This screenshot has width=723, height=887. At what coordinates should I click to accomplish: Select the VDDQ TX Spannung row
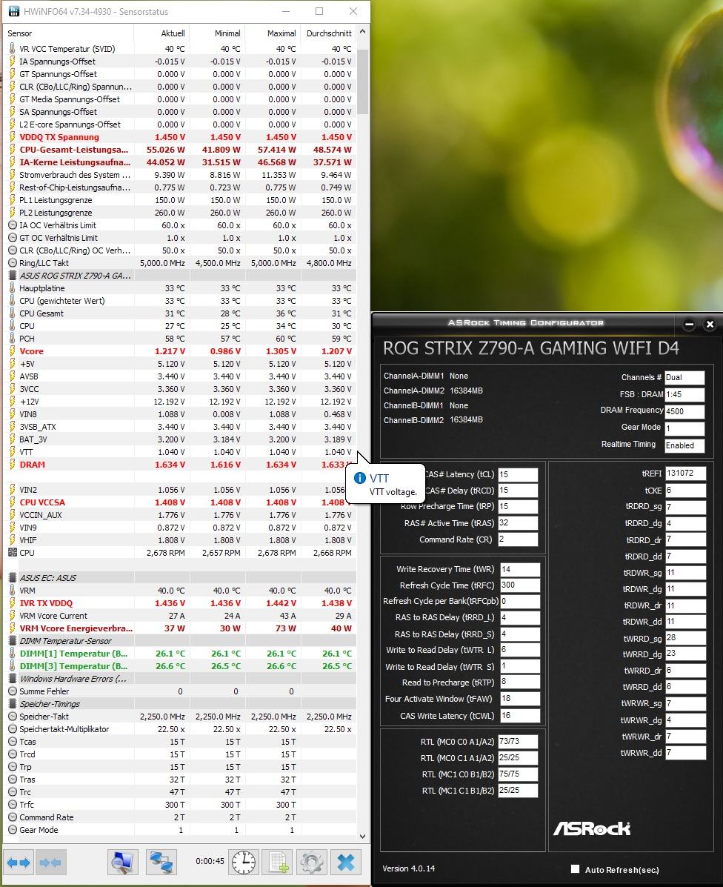tap(180, 137)
